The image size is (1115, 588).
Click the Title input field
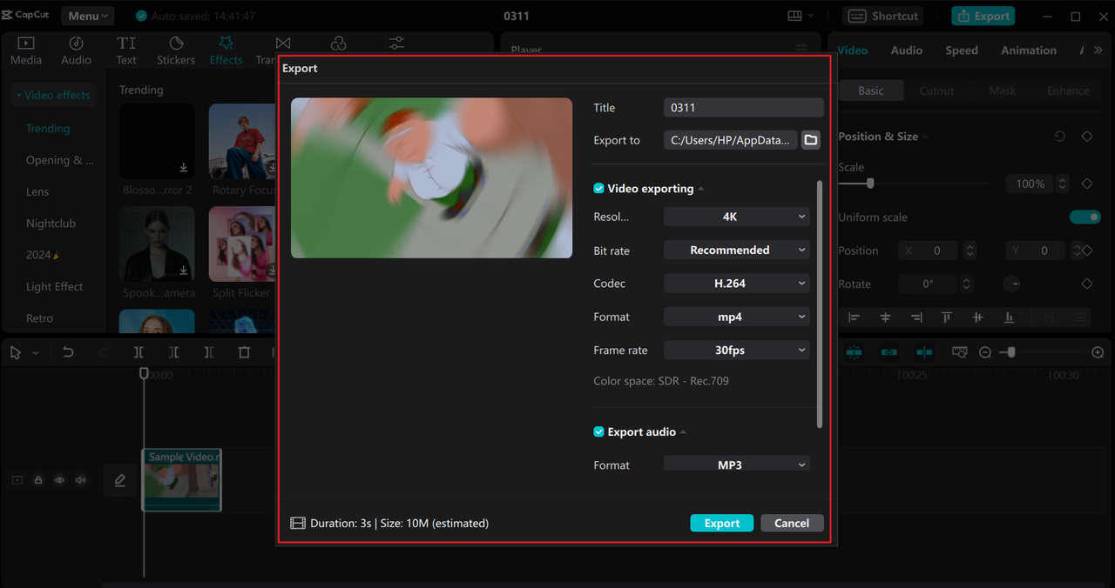[743, 108]
